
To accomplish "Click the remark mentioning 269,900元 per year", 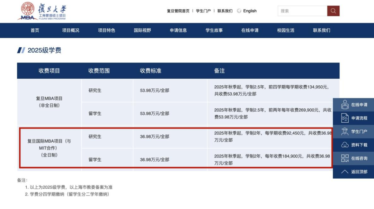I will click(273, 114).
